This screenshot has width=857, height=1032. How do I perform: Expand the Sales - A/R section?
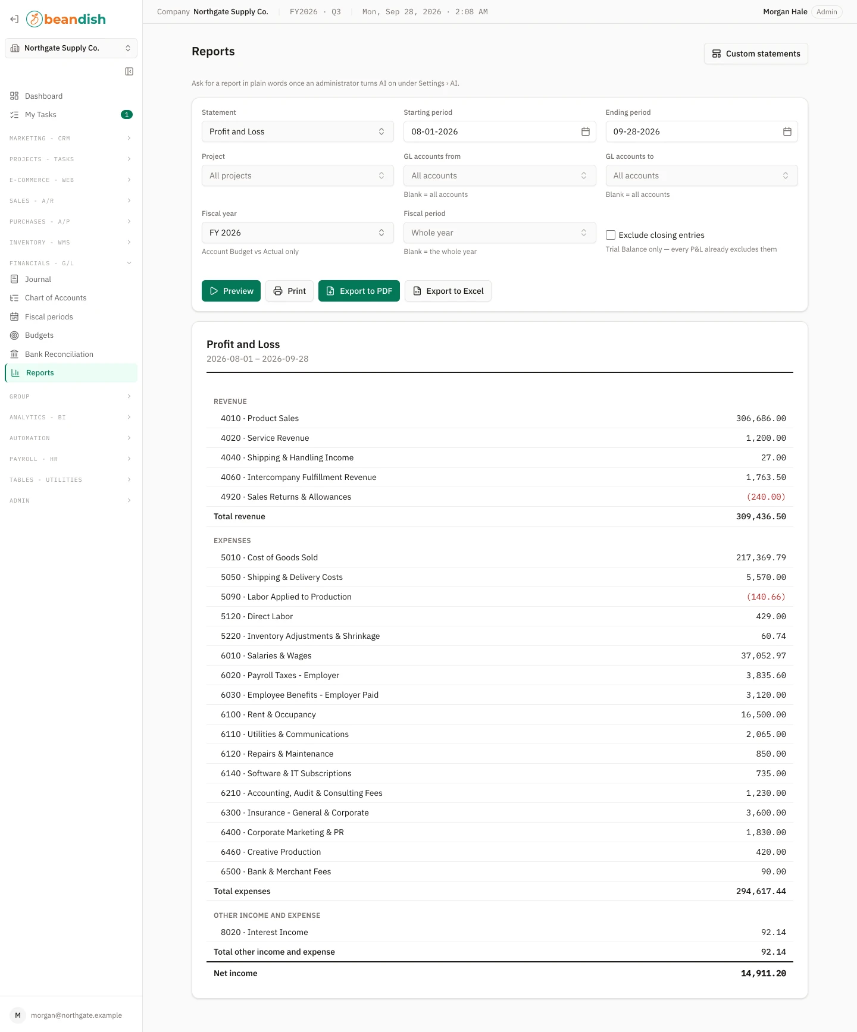[71, 200]
